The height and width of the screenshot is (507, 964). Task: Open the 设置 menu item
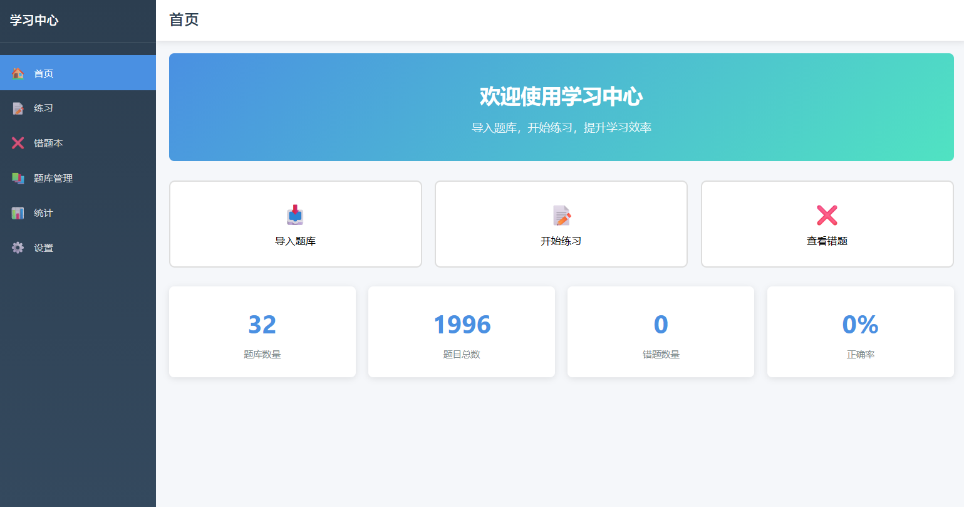pyautogui.click(x=78, y=248)
